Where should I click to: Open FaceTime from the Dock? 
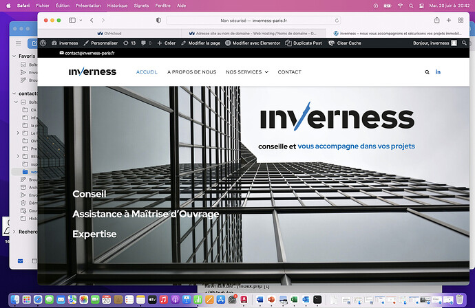click(95, 300)
